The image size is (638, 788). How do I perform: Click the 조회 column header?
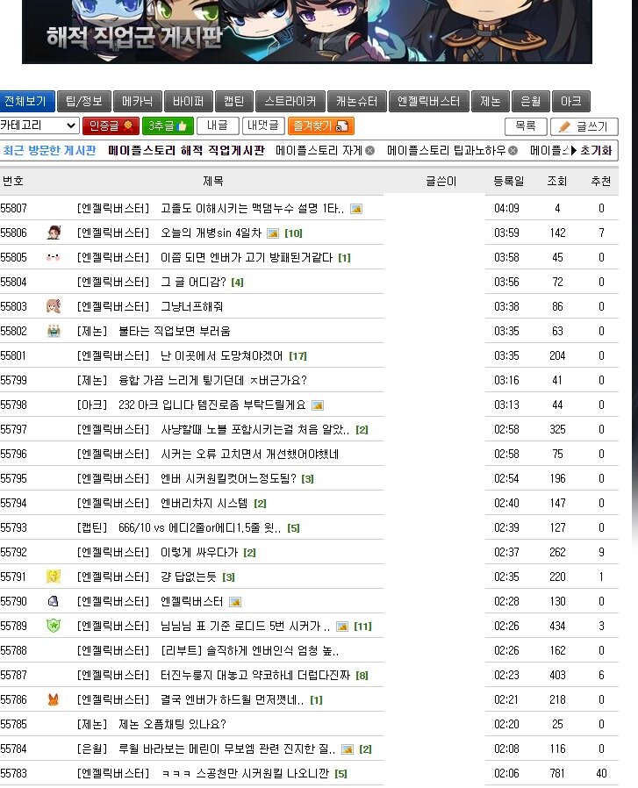557,182
